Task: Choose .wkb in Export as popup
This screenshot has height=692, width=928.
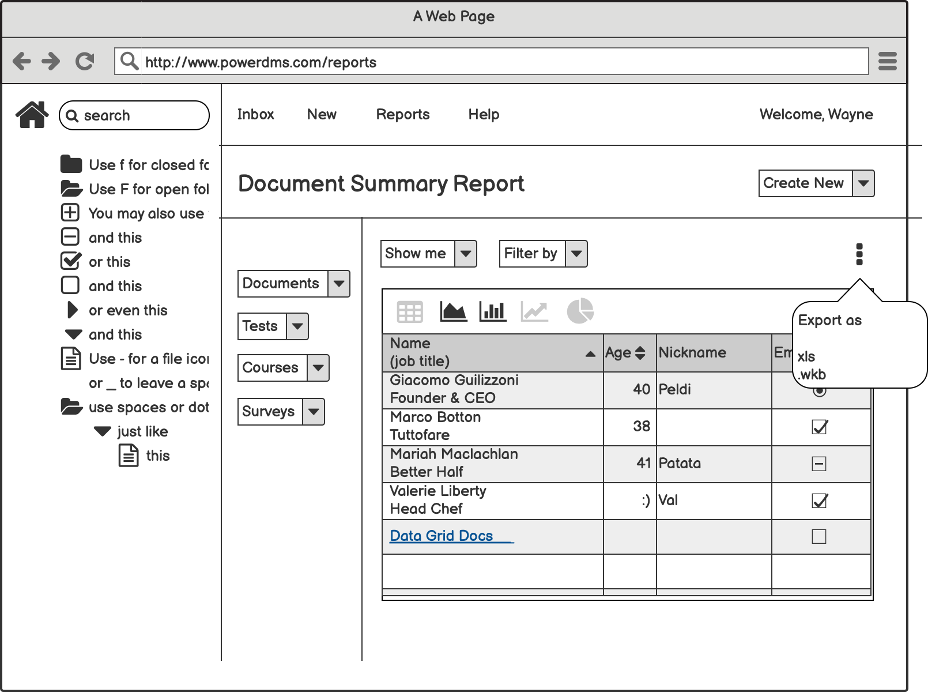Action: coord(812,374)
